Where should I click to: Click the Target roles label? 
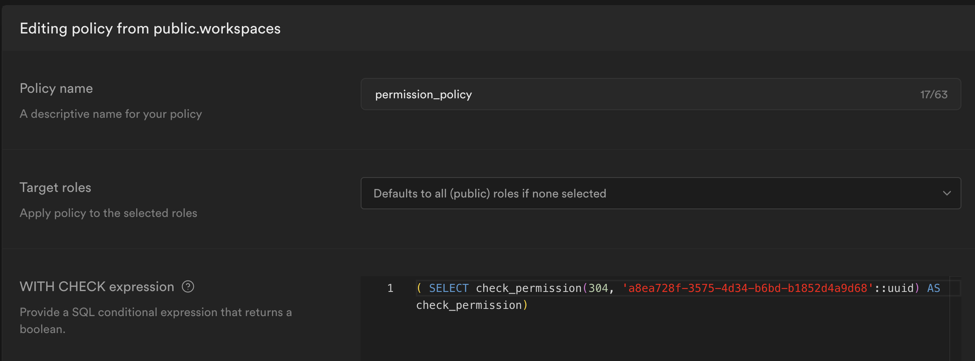[x=56, y=188]
